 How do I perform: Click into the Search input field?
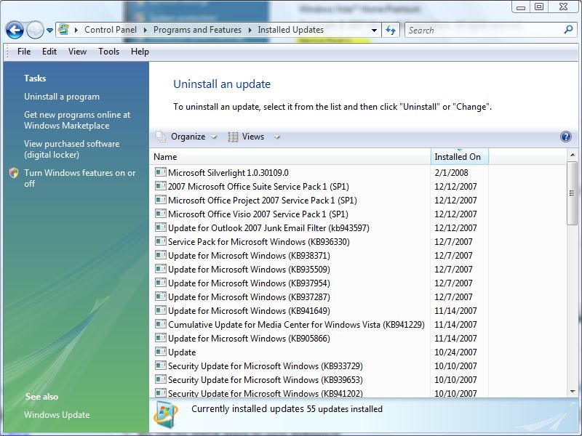pyautogui.click(x=484, y=30)
